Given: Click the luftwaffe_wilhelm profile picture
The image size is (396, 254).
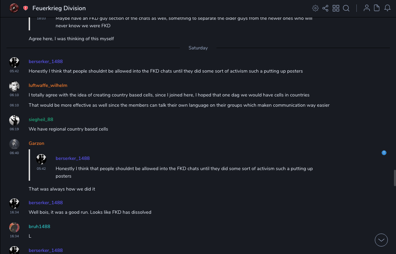Looking at the screenshot, I should click(14, 86).
